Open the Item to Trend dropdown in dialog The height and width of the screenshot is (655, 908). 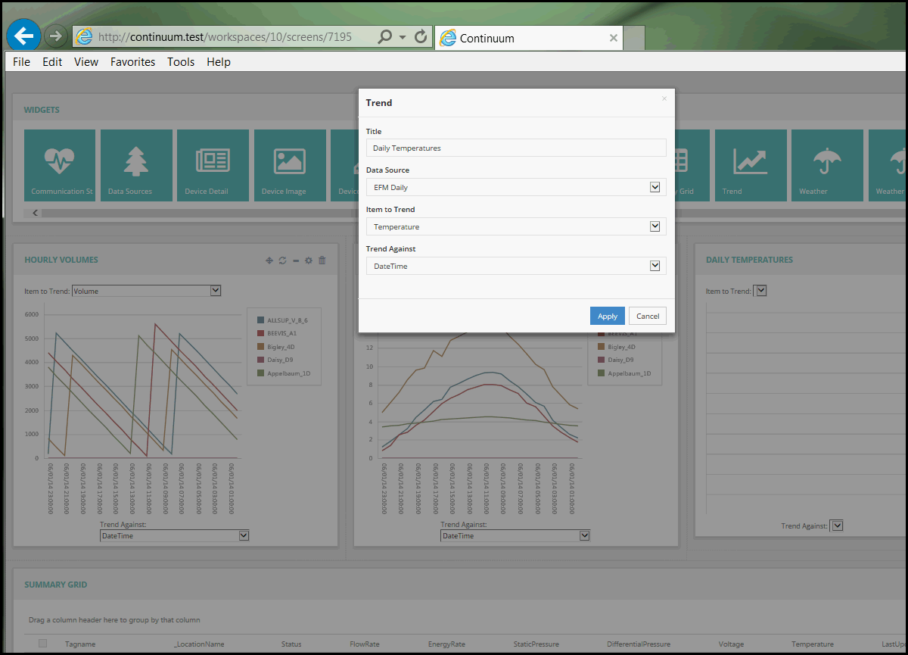tap(655, 226)
